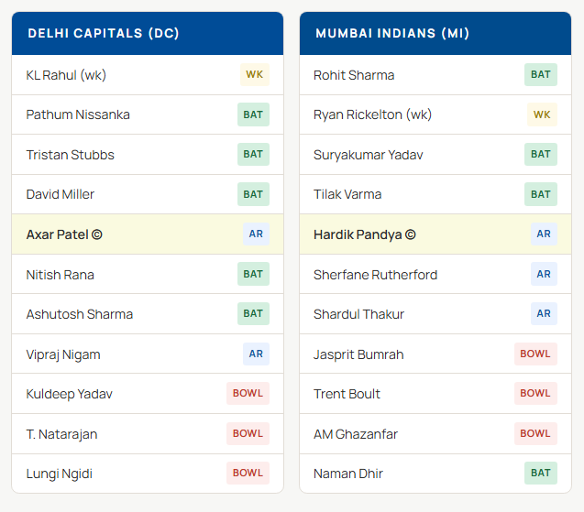Click the BAT badge beside Naman Dhir
Viewport: 584px width, 512px height.
tap(541, 474)
